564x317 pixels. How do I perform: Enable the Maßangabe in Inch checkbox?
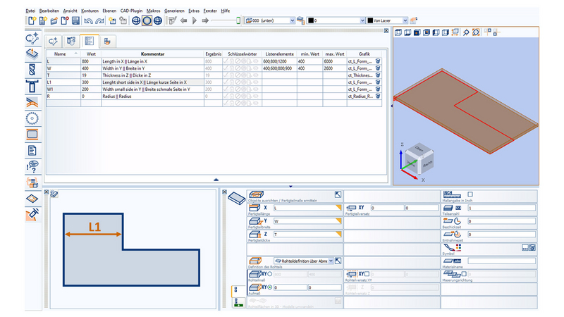(470, 194)
